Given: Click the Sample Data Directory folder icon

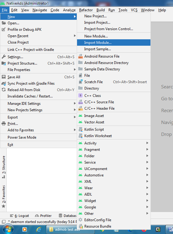Looking at the screenshot, I should (x=80, y=69).
